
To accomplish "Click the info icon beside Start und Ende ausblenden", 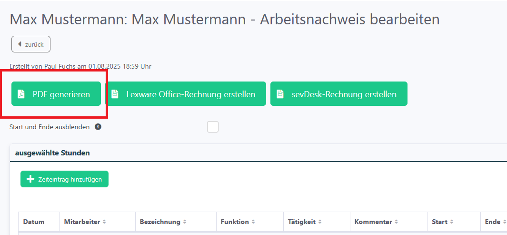I will pyautogui.click(x=98, y=127).
